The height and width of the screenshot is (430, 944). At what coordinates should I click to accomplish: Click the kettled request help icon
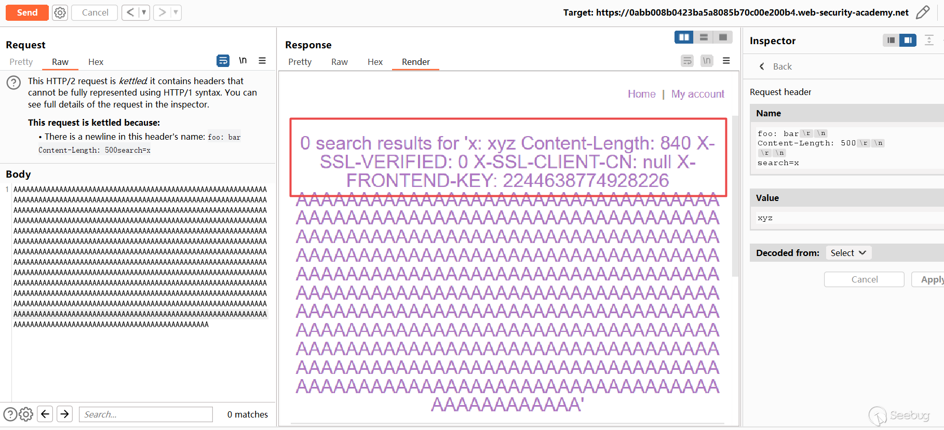pyautogui.click(x=14, y=83)
